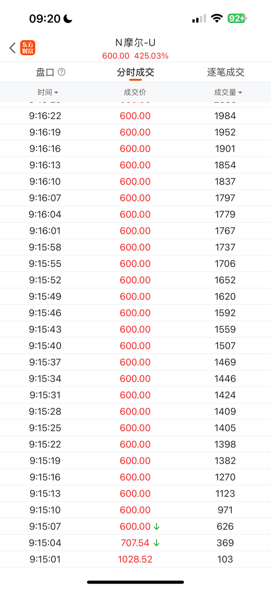Switch to the 逐笔成交 tab
This screenshot has height=589, width=271.
(x=226, y=73)
